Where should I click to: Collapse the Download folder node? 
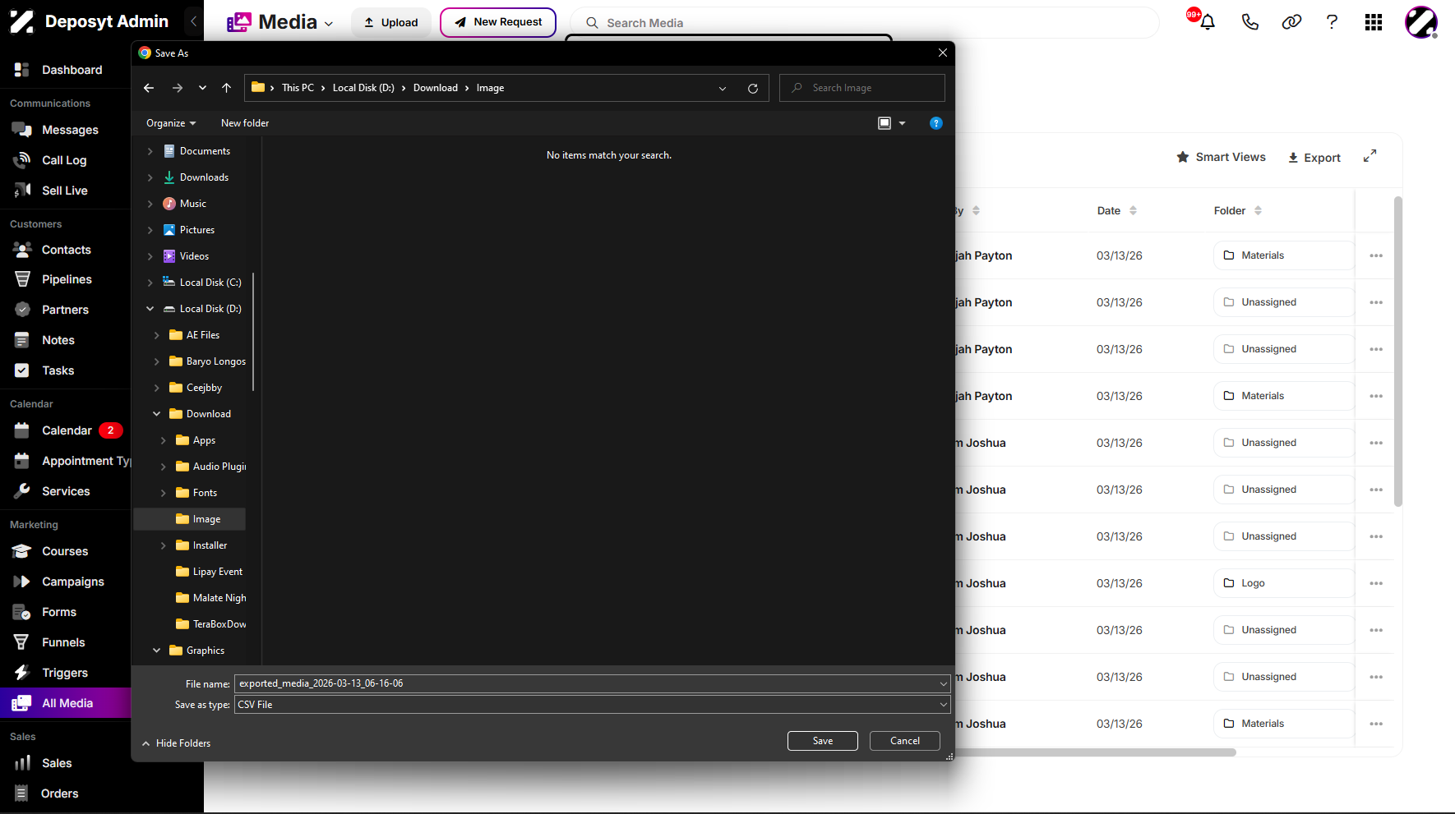pos(156,414)
